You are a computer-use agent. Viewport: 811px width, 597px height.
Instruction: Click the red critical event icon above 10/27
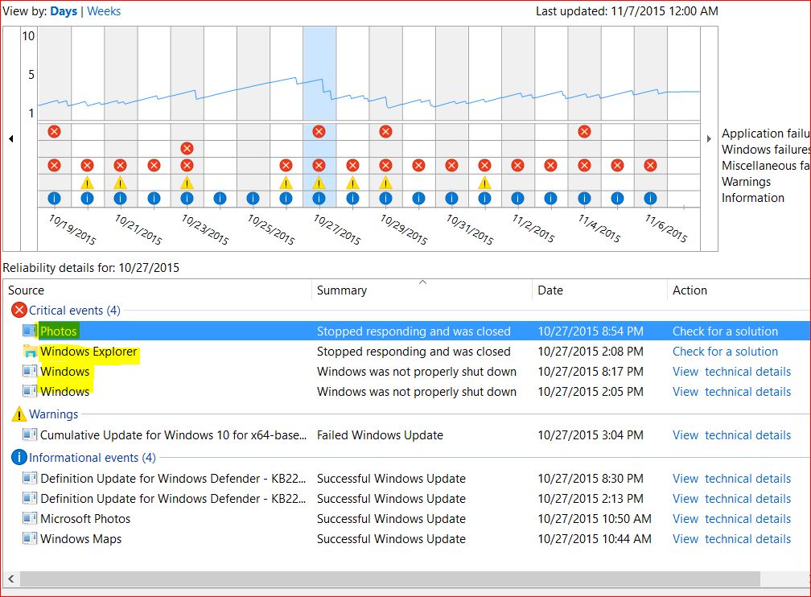pos(319,130)
